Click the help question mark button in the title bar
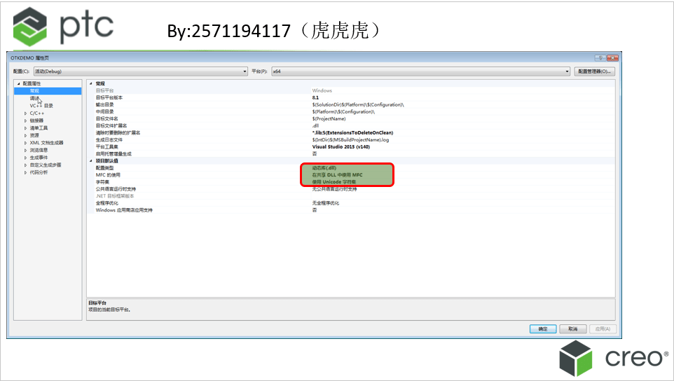Image resolution: width=674 pixels, height=381 pixels. (x=600, y=58)
